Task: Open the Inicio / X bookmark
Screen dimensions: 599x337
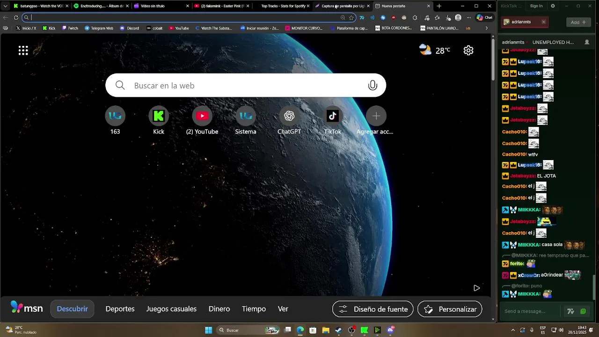Action: coord(26,28)
